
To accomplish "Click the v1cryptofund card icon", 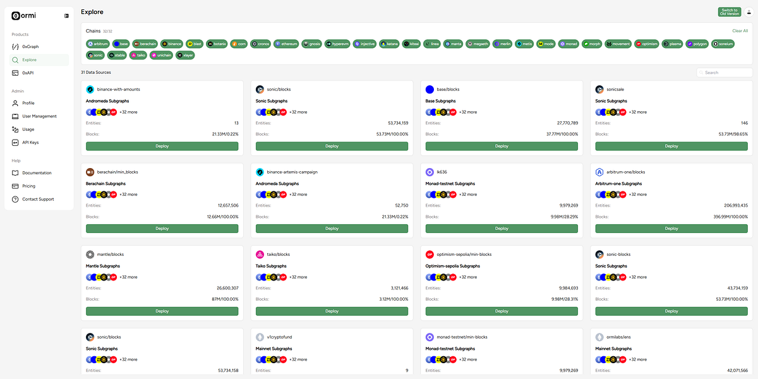I will pyautogui.click(x=260, y=337).
